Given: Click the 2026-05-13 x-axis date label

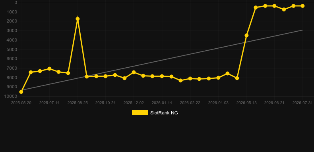Looking at the screenshot, I should (x=246, y=103).
